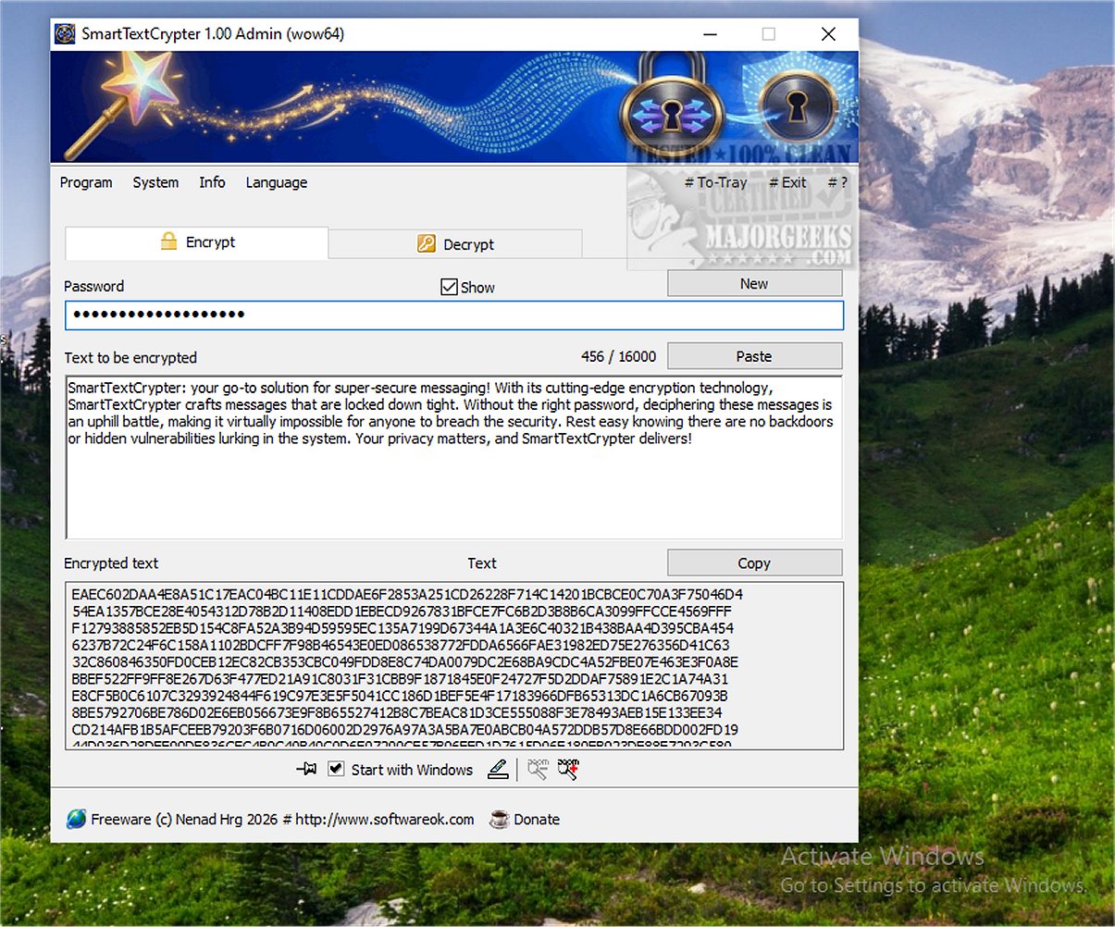Viewport: 1115px width, 927px height.
Task: Generate a password with New button
Action: click(x=754, y=284)
